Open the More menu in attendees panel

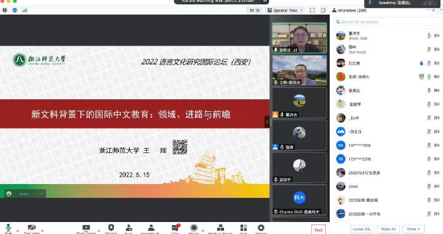coord(413,229)
